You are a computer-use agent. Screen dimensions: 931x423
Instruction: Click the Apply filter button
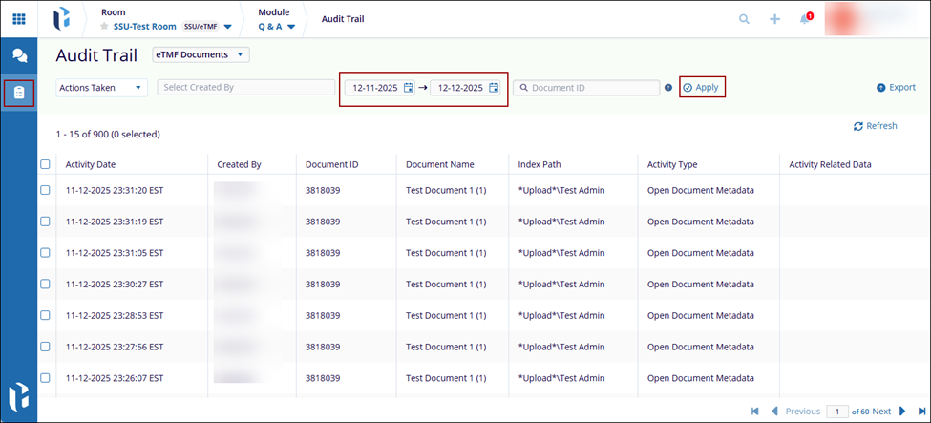tap(702, 88)
